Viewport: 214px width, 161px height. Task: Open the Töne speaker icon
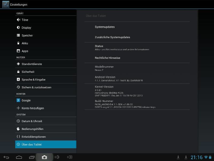[x=18, y=20]
